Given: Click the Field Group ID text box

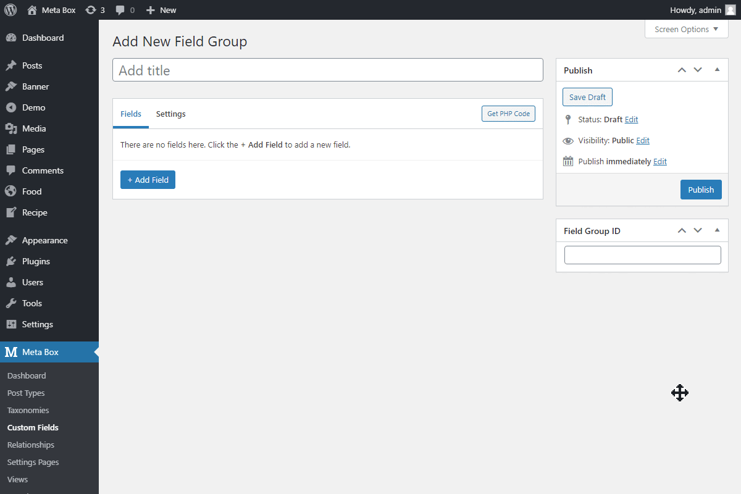Looking at the screenshot, I should [x=642, y=255].
